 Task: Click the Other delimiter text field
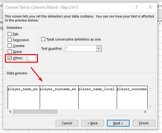[x=31, y=58]
